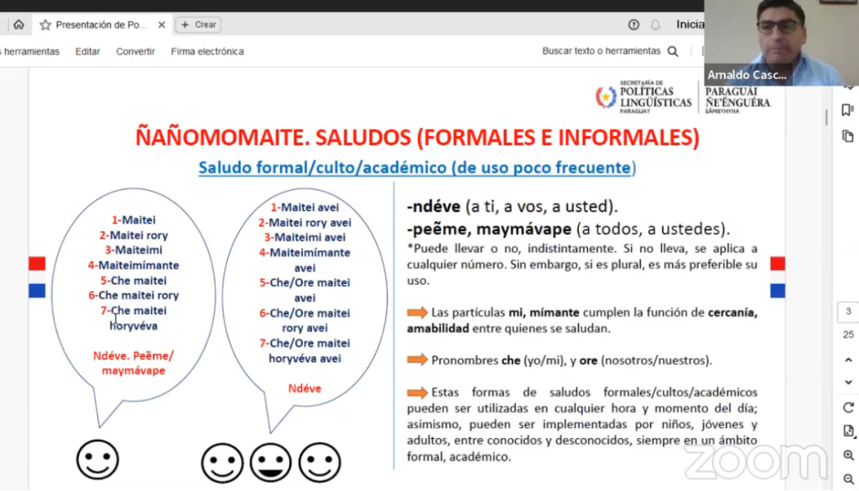Click the Buscar texto o herramientas field
Screen dimensions: 859x491
(x=601, y=51)
